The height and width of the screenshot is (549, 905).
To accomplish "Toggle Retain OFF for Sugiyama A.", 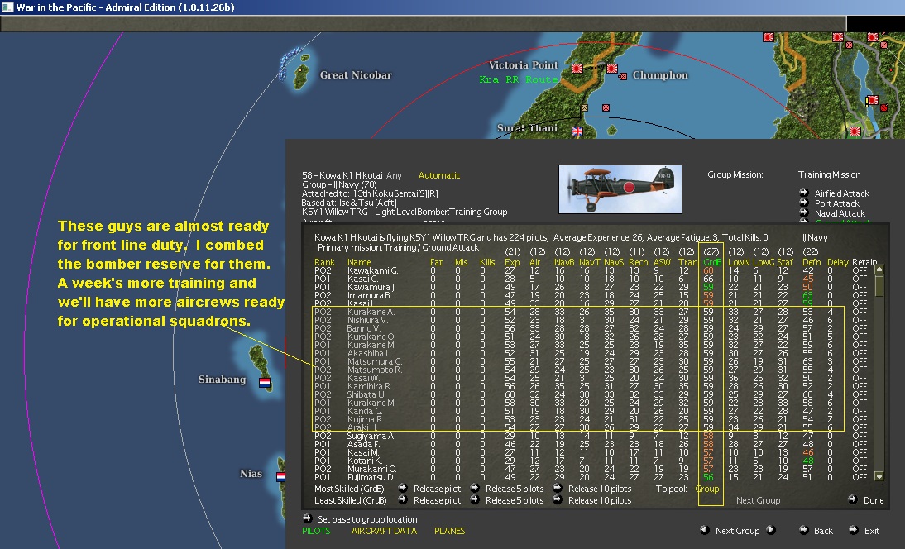I will (x=860, y=436).
